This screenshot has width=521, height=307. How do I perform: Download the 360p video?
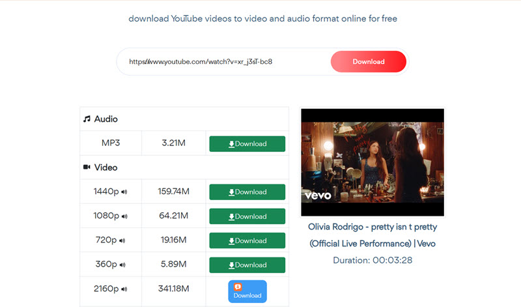pos(247,265)
